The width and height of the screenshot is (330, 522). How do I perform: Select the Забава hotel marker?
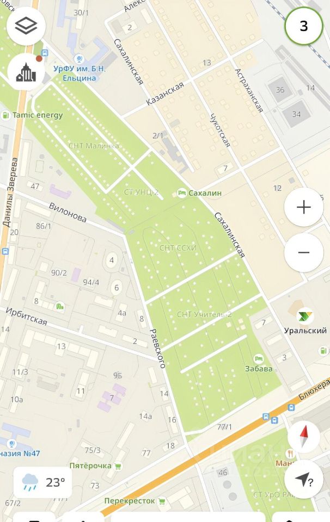pyautogui.click(x=258, y=358)
